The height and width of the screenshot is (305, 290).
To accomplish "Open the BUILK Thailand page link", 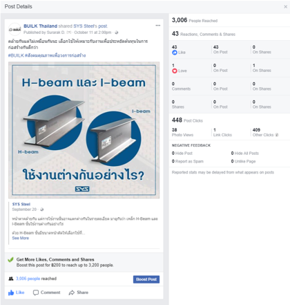I will [40, 26].
